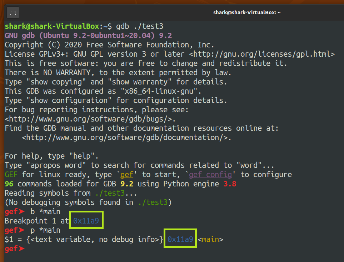Click the 'b *main' command
The width and height of the screenshot is (344, 262).
[x=45, y=212]
